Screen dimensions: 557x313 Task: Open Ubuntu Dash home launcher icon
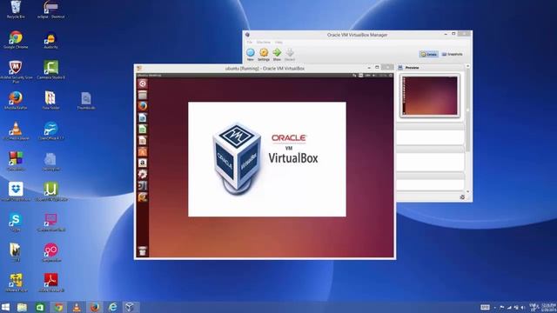(143, 83)
